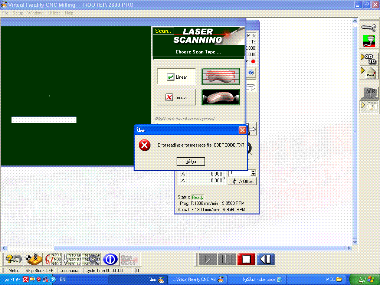The image size is (380, 285).
Task: Click the help wizard question-mark icon
Action: (x=13, y=259)
